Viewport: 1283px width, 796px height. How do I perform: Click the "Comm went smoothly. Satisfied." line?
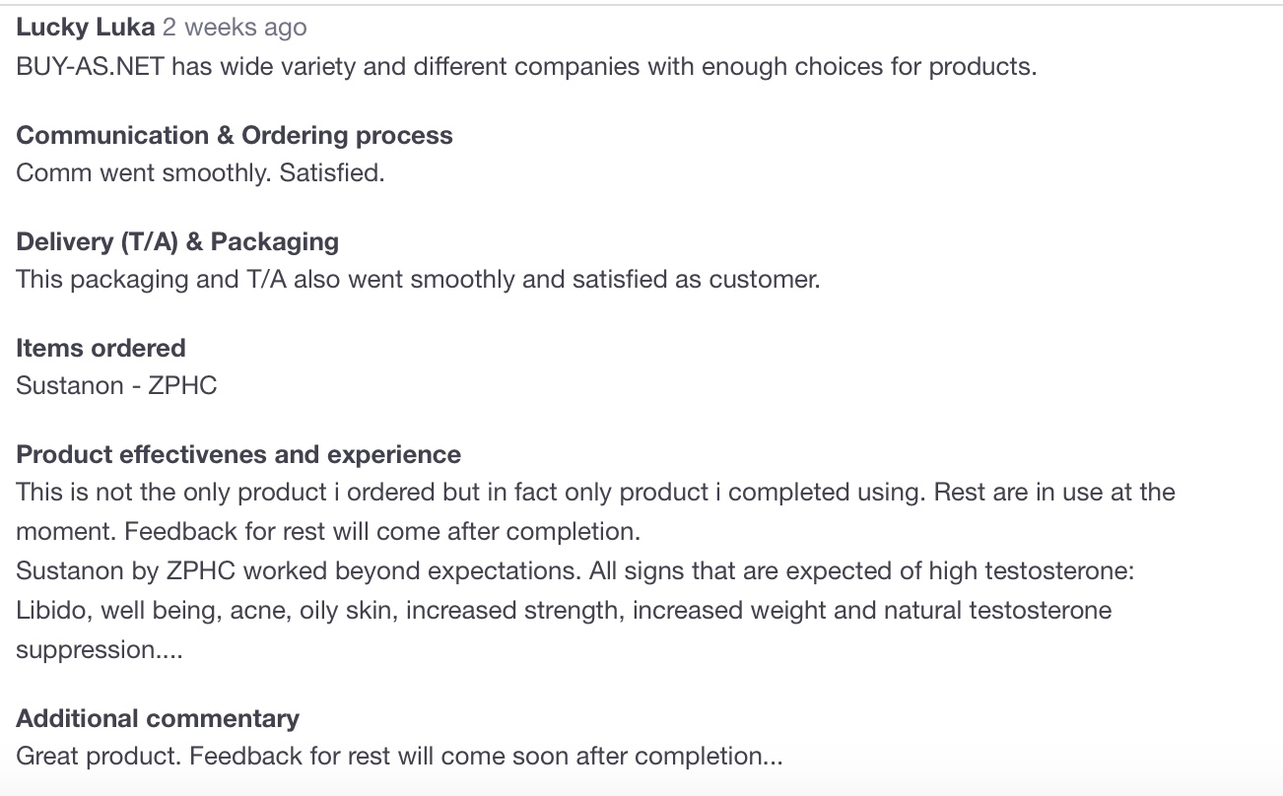point(200,173)
